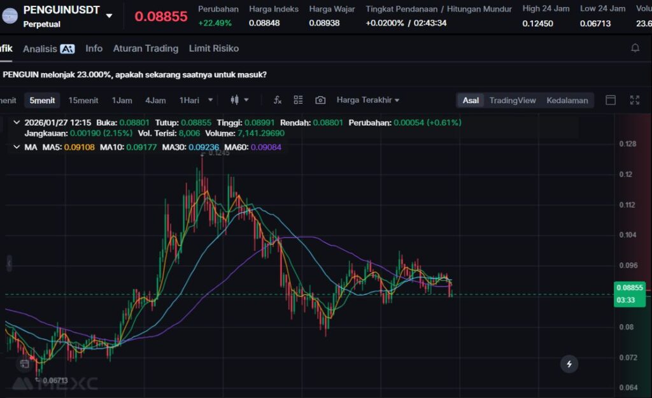The height and width of the screenshot is (398, 652).
Task: Click the notification bell icon
Action: [635, 48]
